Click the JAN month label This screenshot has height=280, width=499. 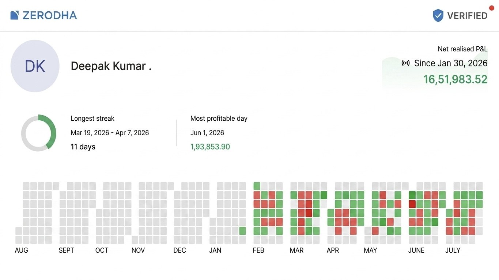[215, 250]
